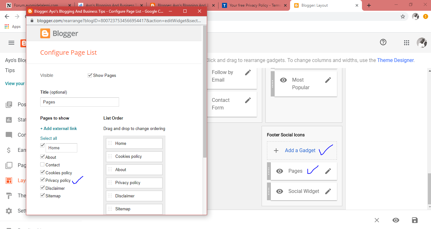431x229 pixels.
Task: Open the Comments speech bubble icon
Action: (x=9, y=135)
